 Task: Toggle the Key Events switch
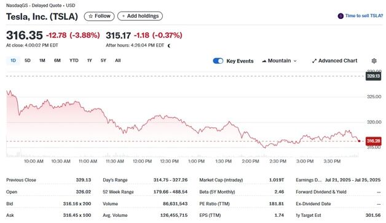(218, 61)
